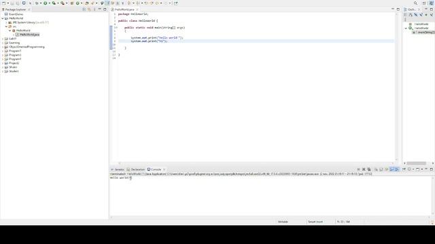Minimize the Console view
The height and width of the screenshot is (244, 435).
tap(426, 169)
